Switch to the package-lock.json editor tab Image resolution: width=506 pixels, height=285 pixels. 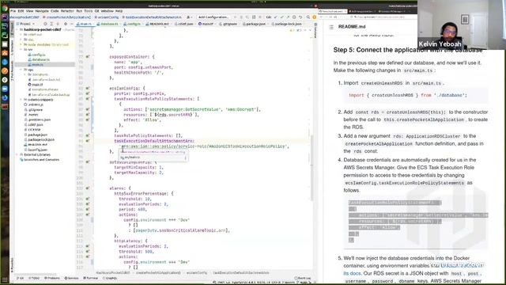pos(287,24)
